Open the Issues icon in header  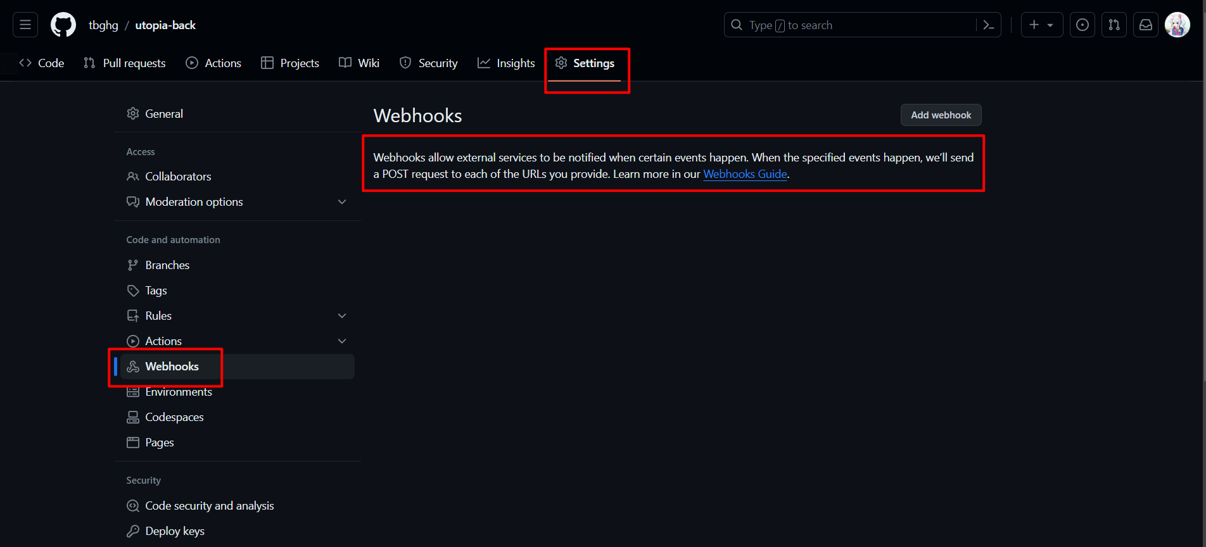tap(1082, 25)
